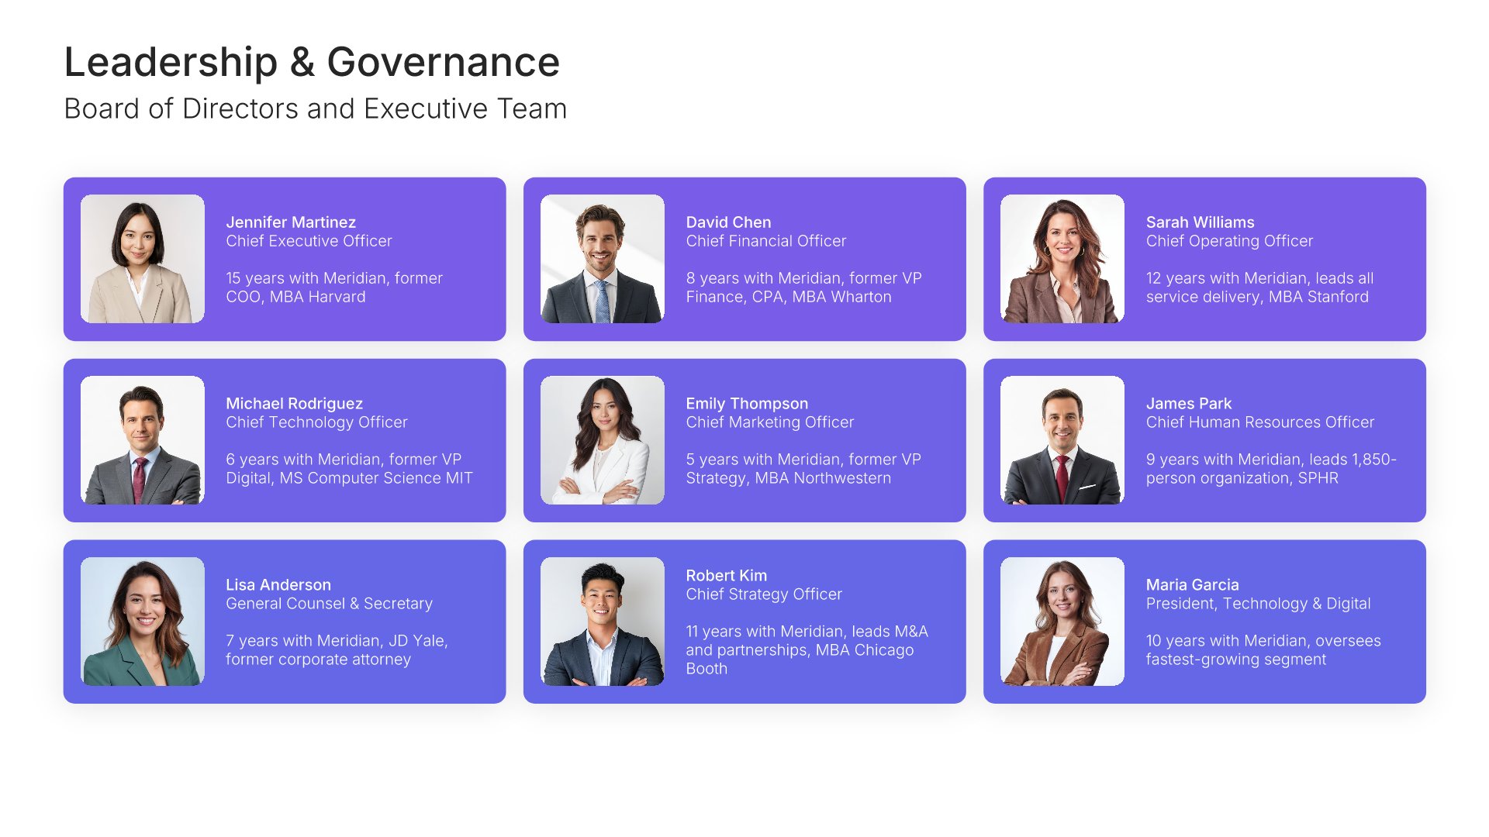The width and height of the screenshot is (1489, 837).
Task: Click the "Leadership & Governance" slide title
Action: pyautogui.click(x=312, y=62)
